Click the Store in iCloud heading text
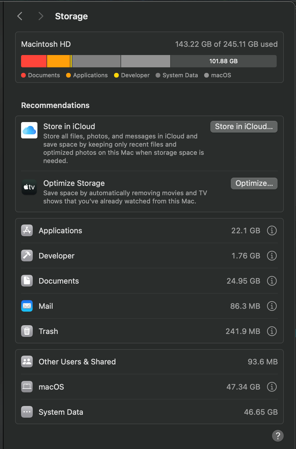The width and height of the screenshot is (296, 449). coord(69,126)
